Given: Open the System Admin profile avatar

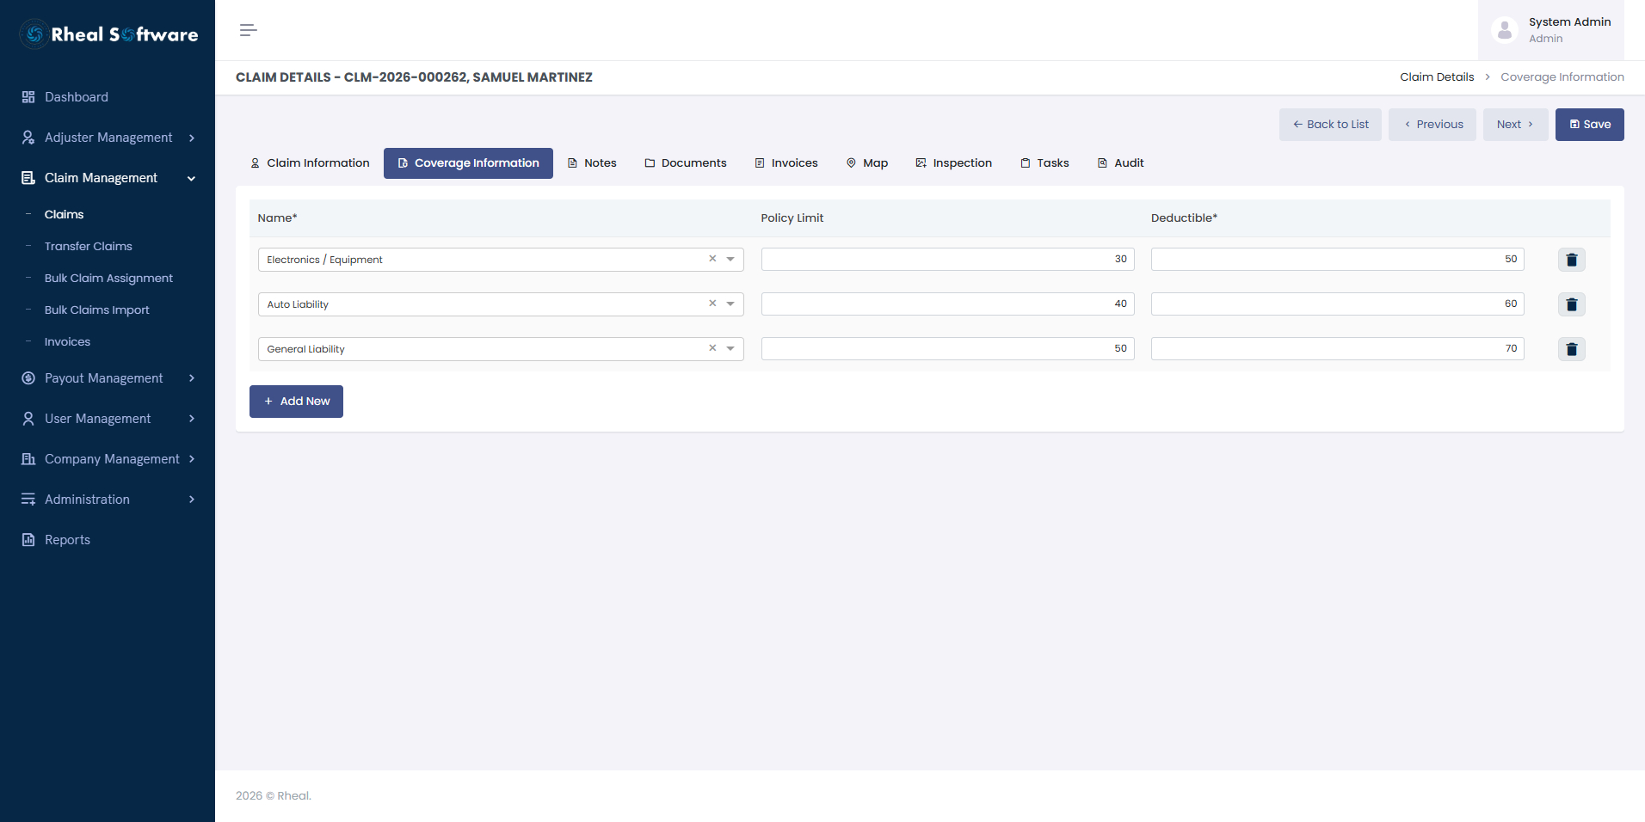Looking at the screenshot, I should [1505, 30].
